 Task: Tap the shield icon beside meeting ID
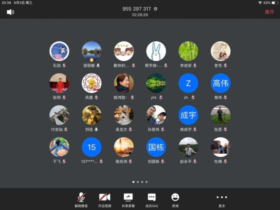tap(156, 9)
